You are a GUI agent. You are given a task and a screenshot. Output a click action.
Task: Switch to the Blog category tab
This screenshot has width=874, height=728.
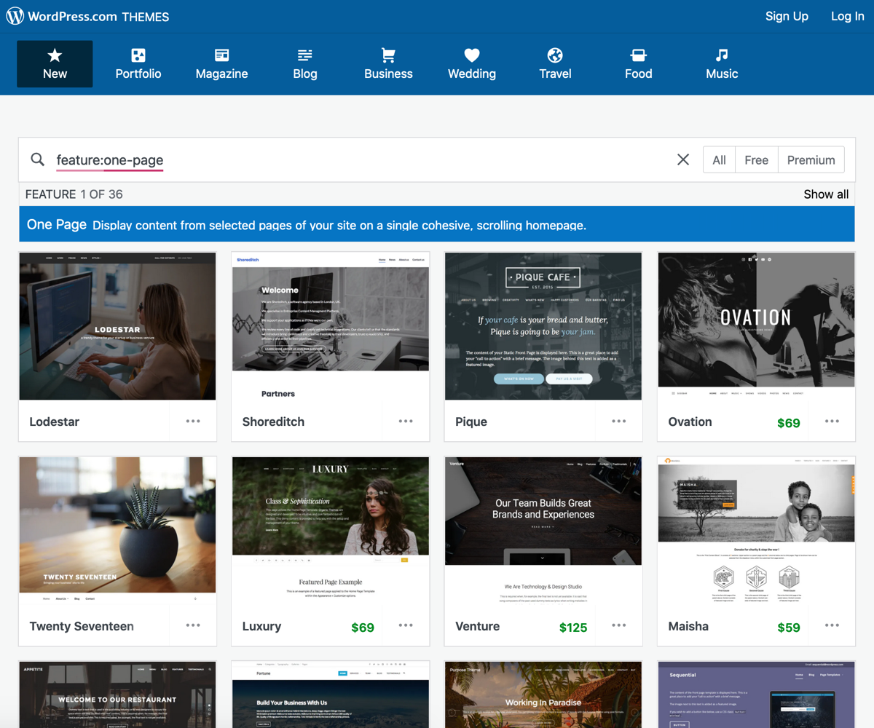305,64
